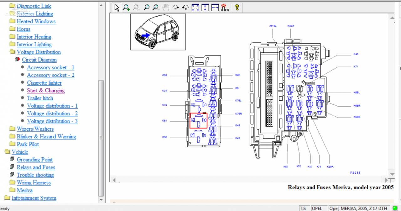Screen dimensions: 401x211
Task: Select the pointer arrow tool
Action: (x=117, y=8)
